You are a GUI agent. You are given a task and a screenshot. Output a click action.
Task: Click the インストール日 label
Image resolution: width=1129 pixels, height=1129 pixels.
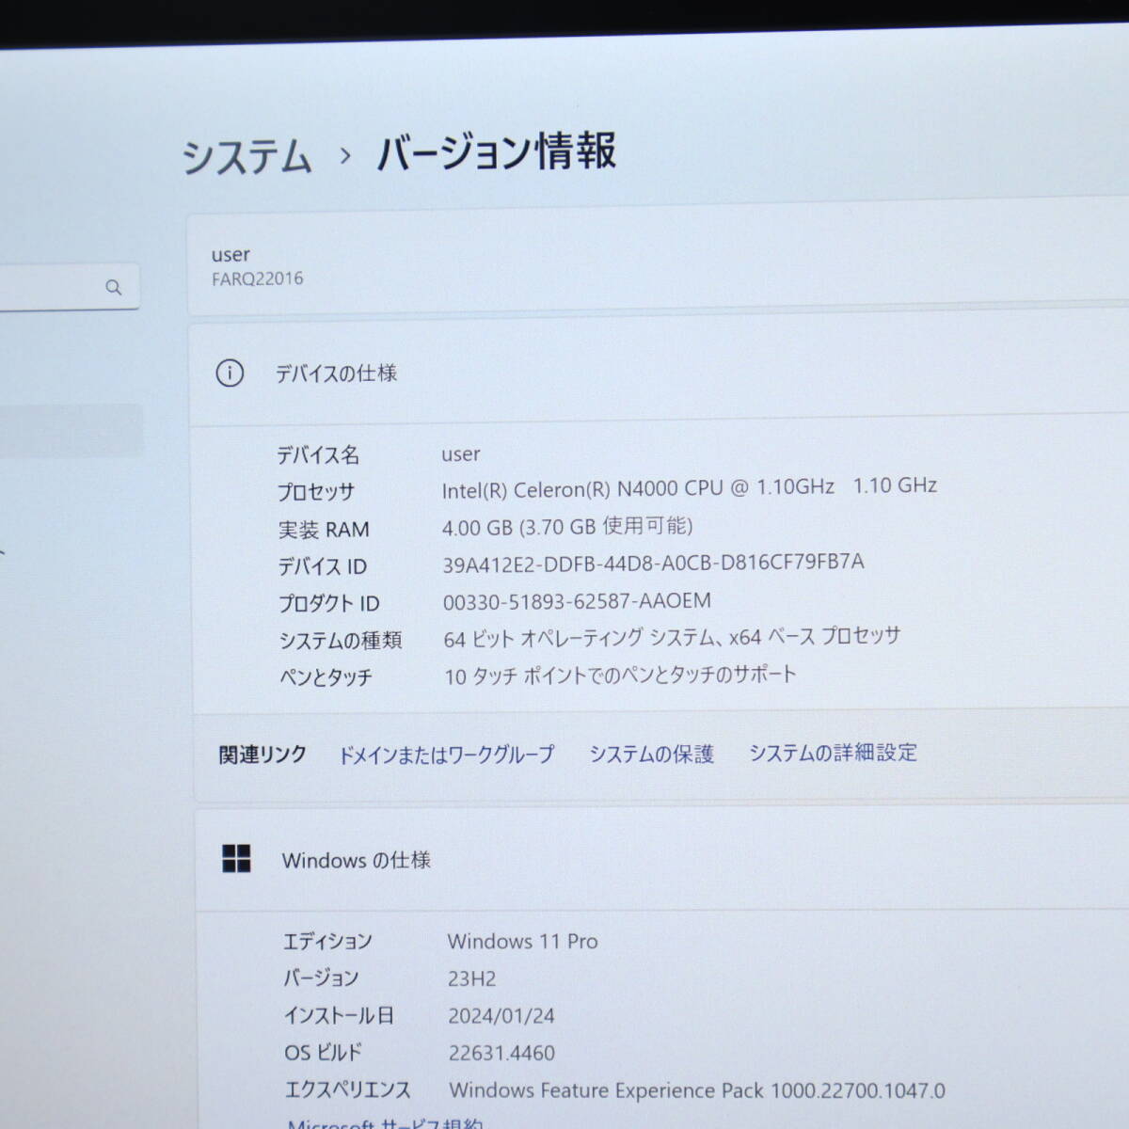[x=339, y=1016]
